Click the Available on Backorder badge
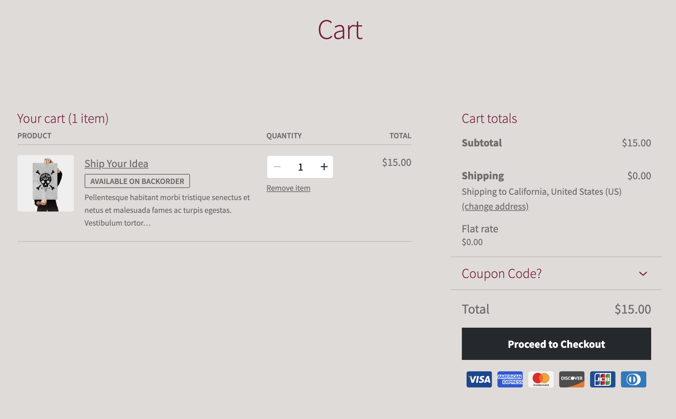Viewport: 676px width, 419px height. pyautogui.click(x=137, y=181)
